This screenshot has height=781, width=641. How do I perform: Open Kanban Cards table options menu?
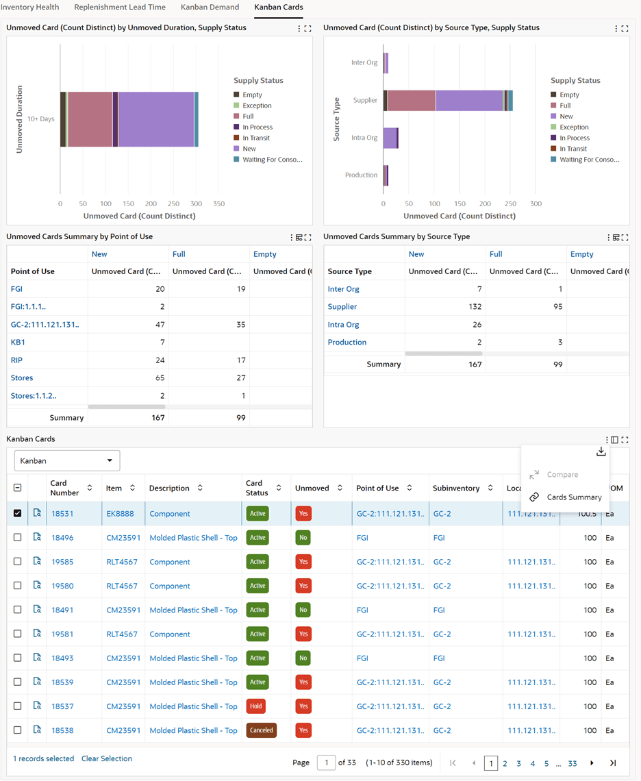click(607, 440)
